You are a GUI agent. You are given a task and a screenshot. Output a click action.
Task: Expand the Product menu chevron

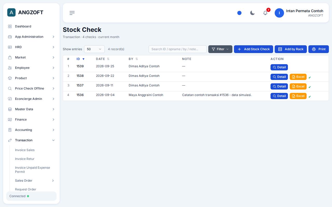pyautogui.click(x=53, y=78)
